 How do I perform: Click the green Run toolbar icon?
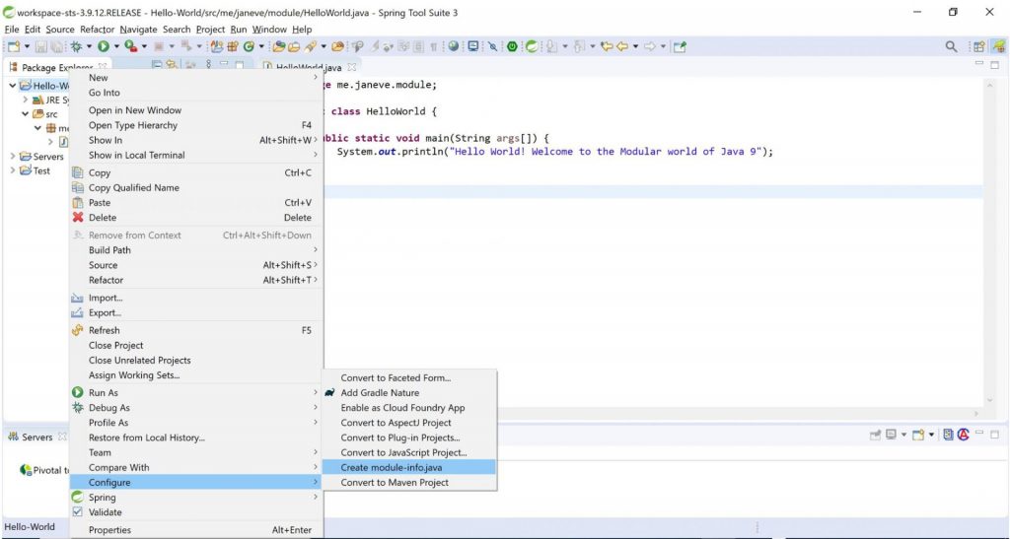pyautogui.click(x=103, y=46)
